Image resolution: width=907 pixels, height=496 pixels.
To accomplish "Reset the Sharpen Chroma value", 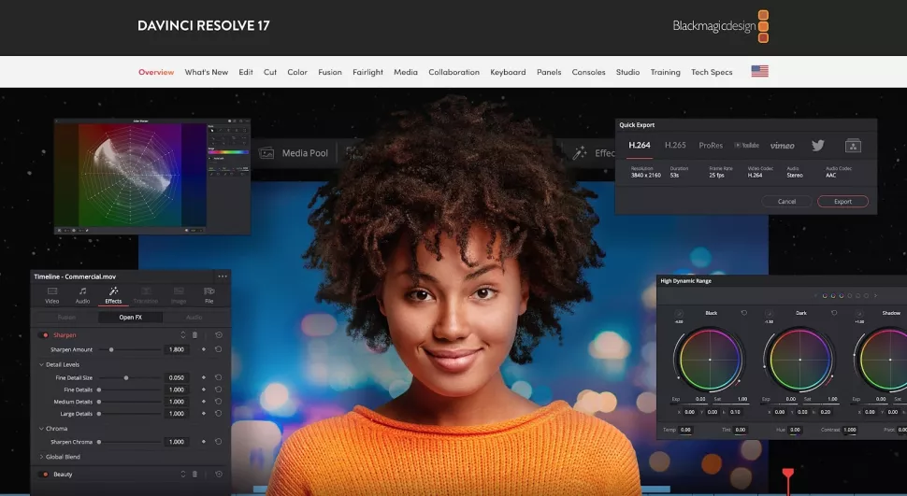I will point(218,442).
